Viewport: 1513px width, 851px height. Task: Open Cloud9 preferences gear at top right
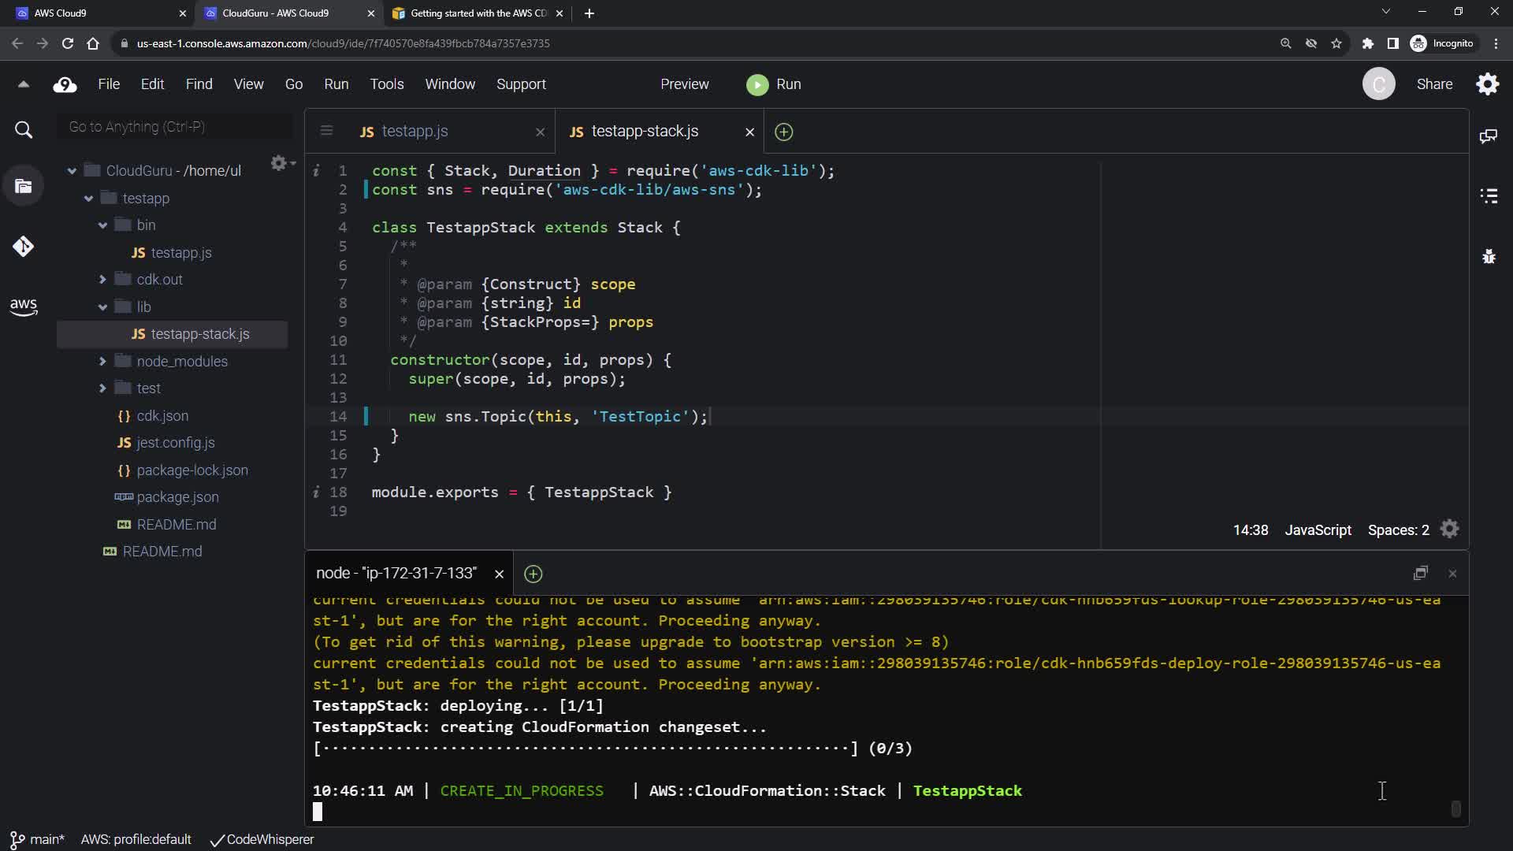[1487, 84]
